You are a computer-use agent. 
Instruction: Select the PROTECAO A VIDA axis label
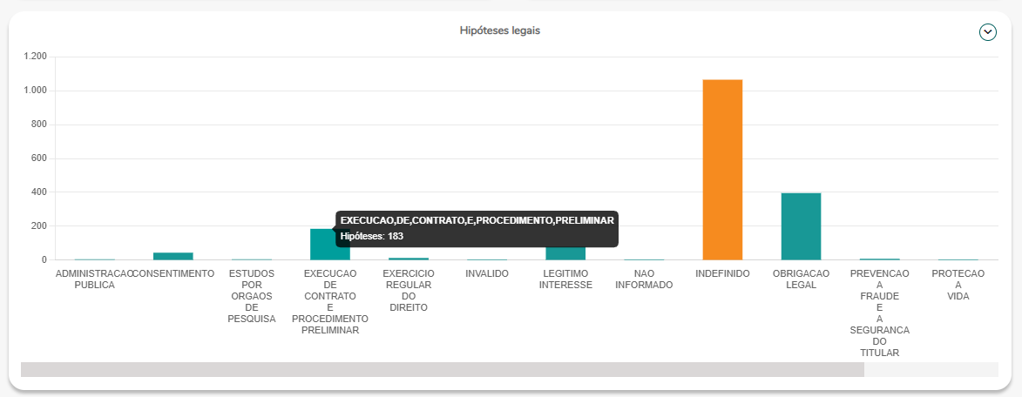point(958,285)
